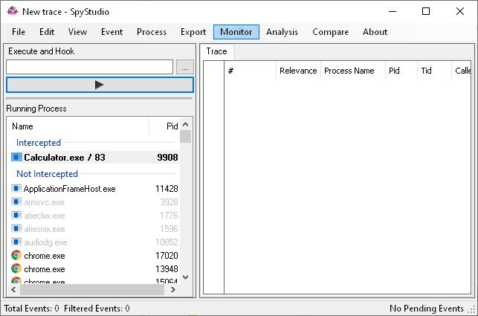Click the Total Events status text
Image resolution: width=478 pixels, height=316 pixels.
pos(31,309)
